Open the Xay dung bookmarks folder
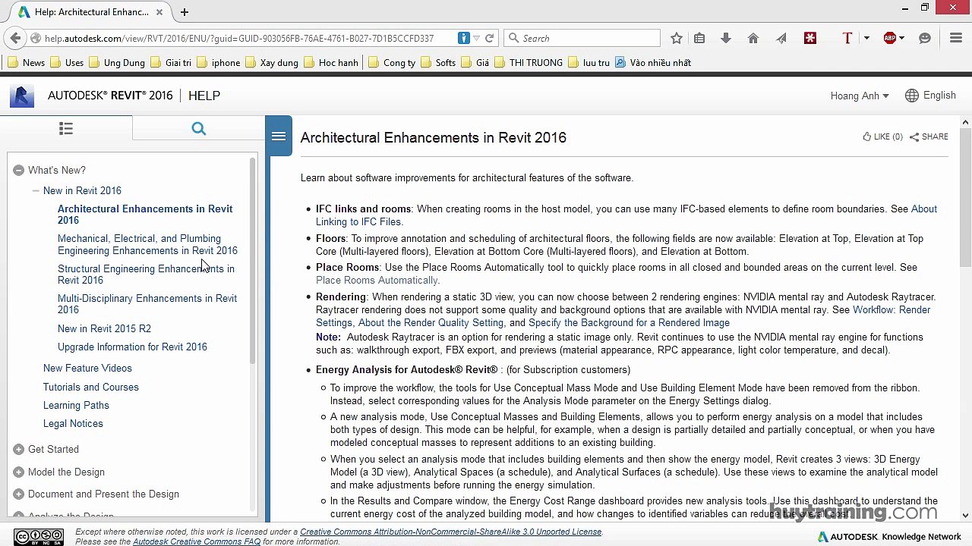The height and width of the screenshot is (546, 972). point(271,62)
